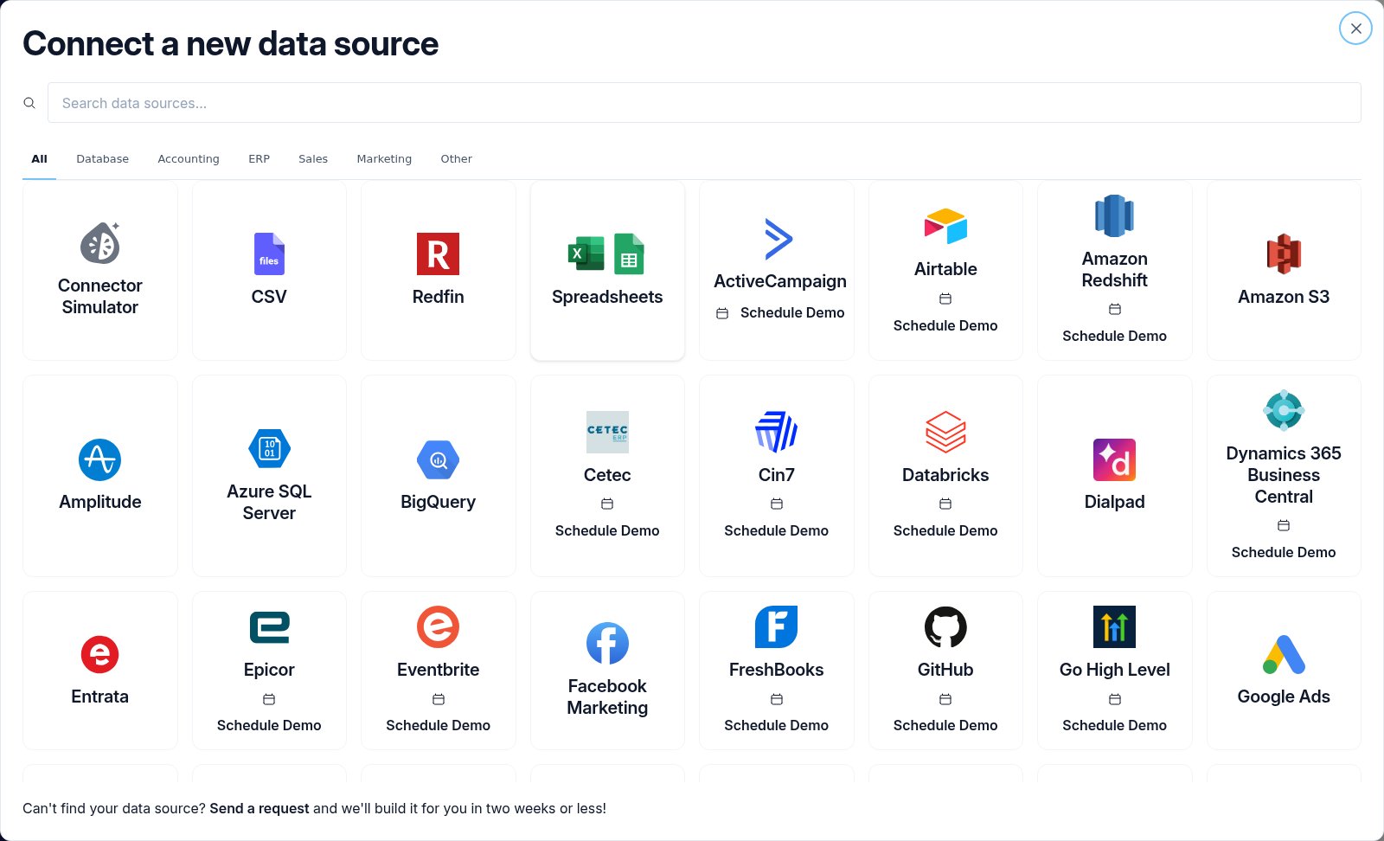The width and height of the screenshot is (1384, 841).
Task: Click Schedule Demo under Eventbrite
Action: 438,725
